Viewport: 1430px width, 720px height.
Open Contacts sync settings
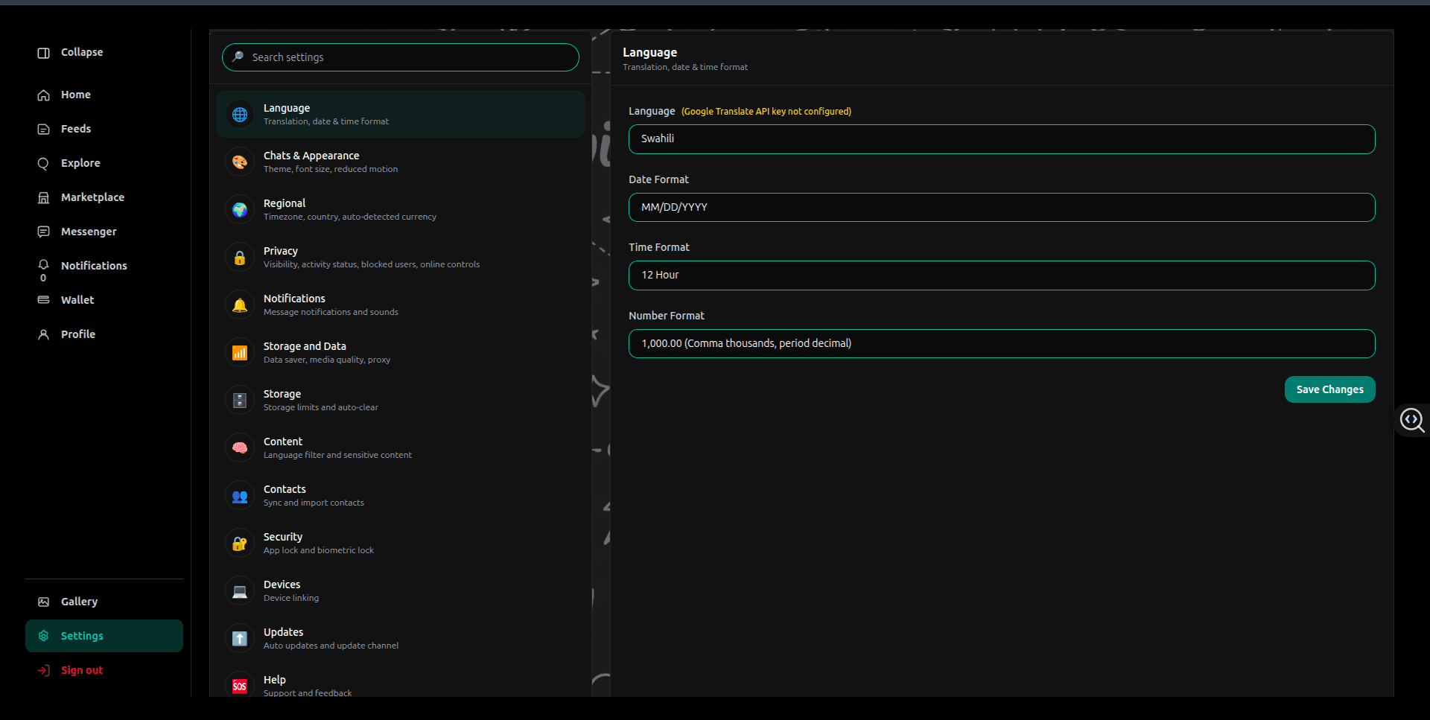pyautogui.click(x=401, y=496)
